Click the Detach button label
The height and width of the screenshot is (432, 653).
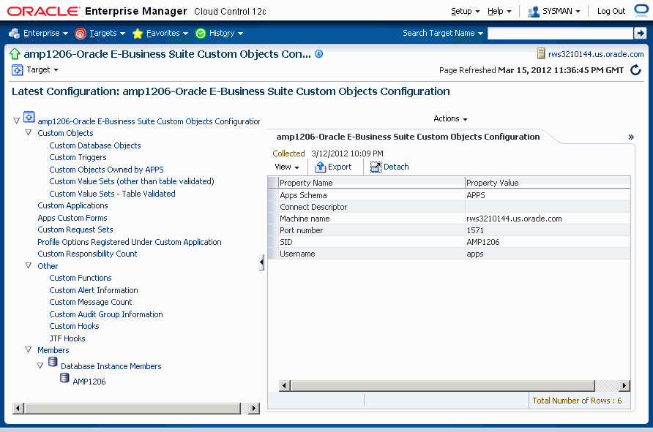click(396, 167)
